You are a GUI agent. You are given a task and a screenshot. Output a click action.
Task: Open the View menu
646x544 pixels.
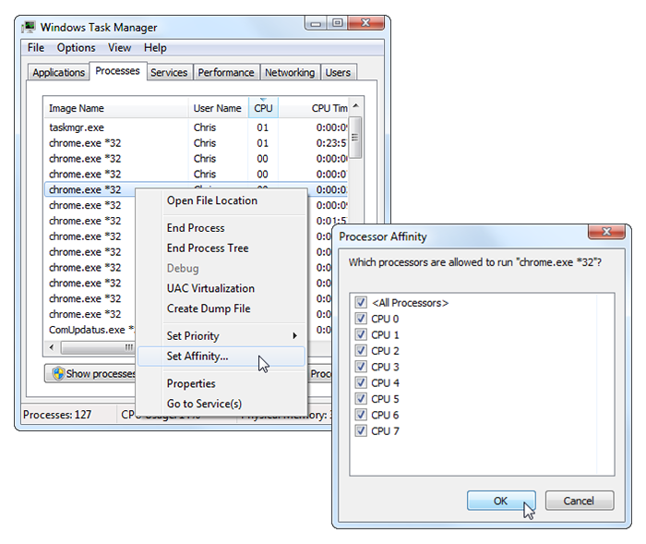(119, 48)
